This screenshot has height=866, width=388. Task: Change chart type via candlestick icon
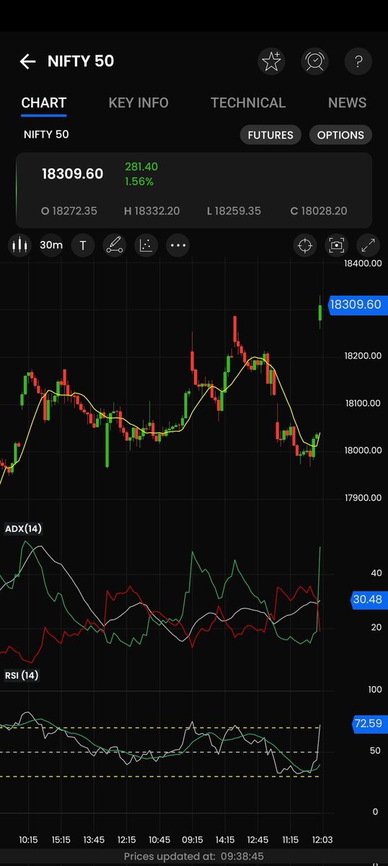tap(19, 245)
